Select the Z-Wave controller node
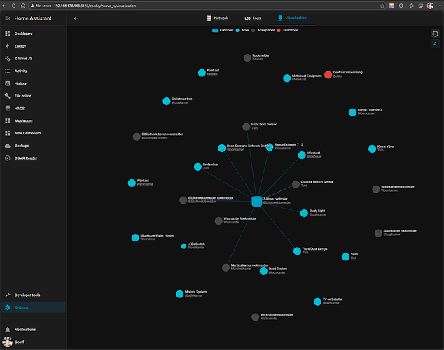The width and height of the screenshot is (444, 350). point(257,201)
